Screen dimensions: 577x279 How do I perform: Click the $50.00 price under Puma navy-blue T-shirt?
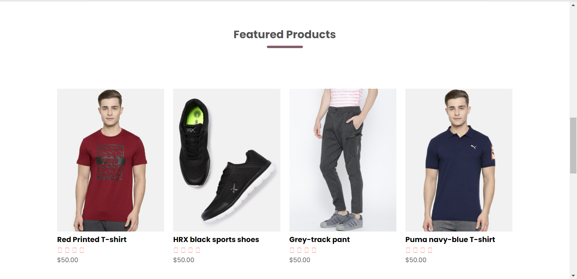(x=416, y=260)
